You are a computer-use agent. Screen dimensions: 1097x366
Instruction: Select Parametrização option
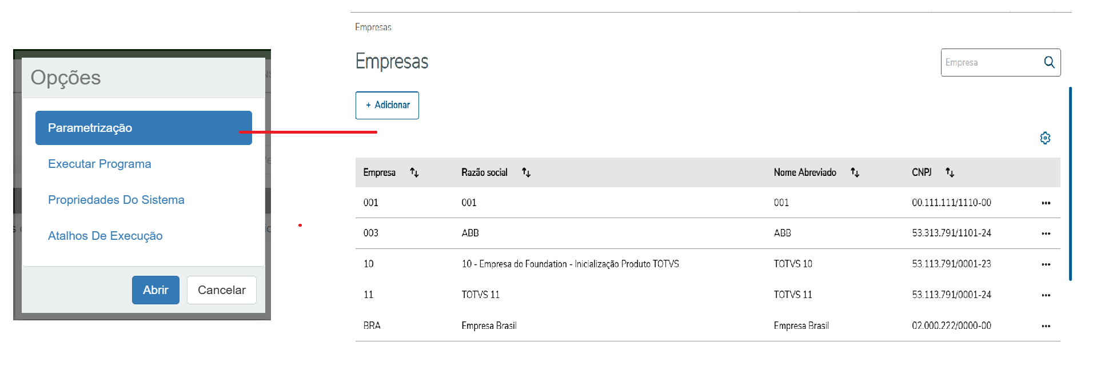(x=143, y=128)
